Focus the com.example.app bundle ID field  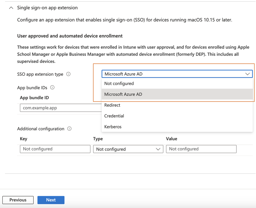61,108
